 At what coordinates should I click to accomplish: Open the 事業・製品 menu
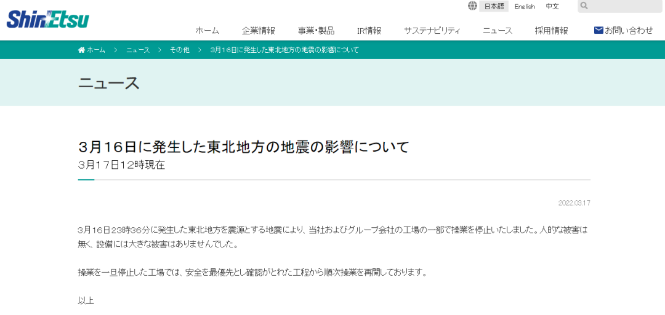(316, 30)
